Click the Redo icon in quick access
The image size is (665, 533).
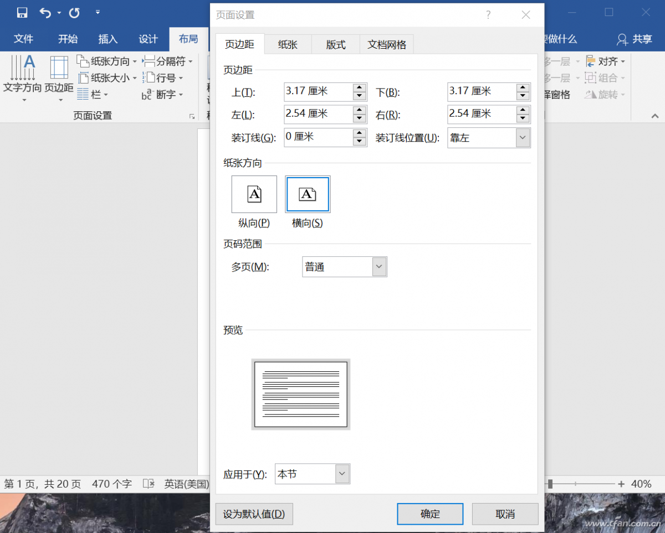pyautogui.click(x=74, y=13)
